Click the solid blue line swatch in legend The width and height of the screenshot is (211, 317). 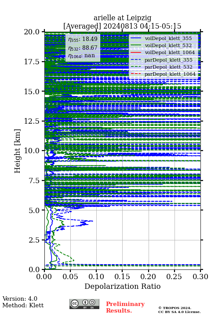(x=136, y=38)
